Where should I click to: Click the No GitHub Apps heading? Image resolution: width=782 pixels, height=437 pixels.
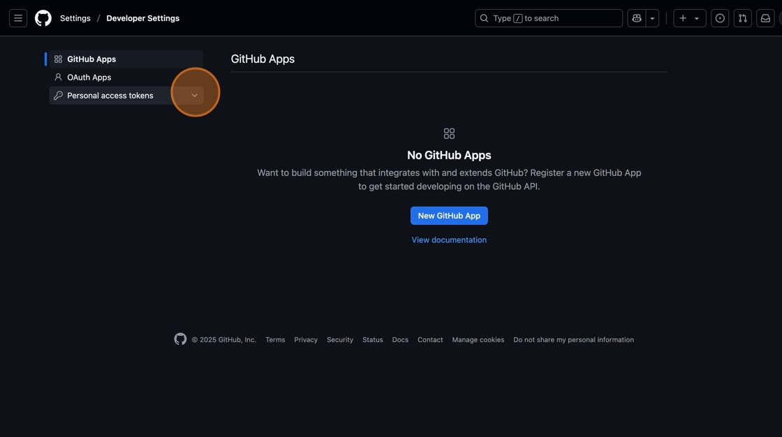coord(449,155)
